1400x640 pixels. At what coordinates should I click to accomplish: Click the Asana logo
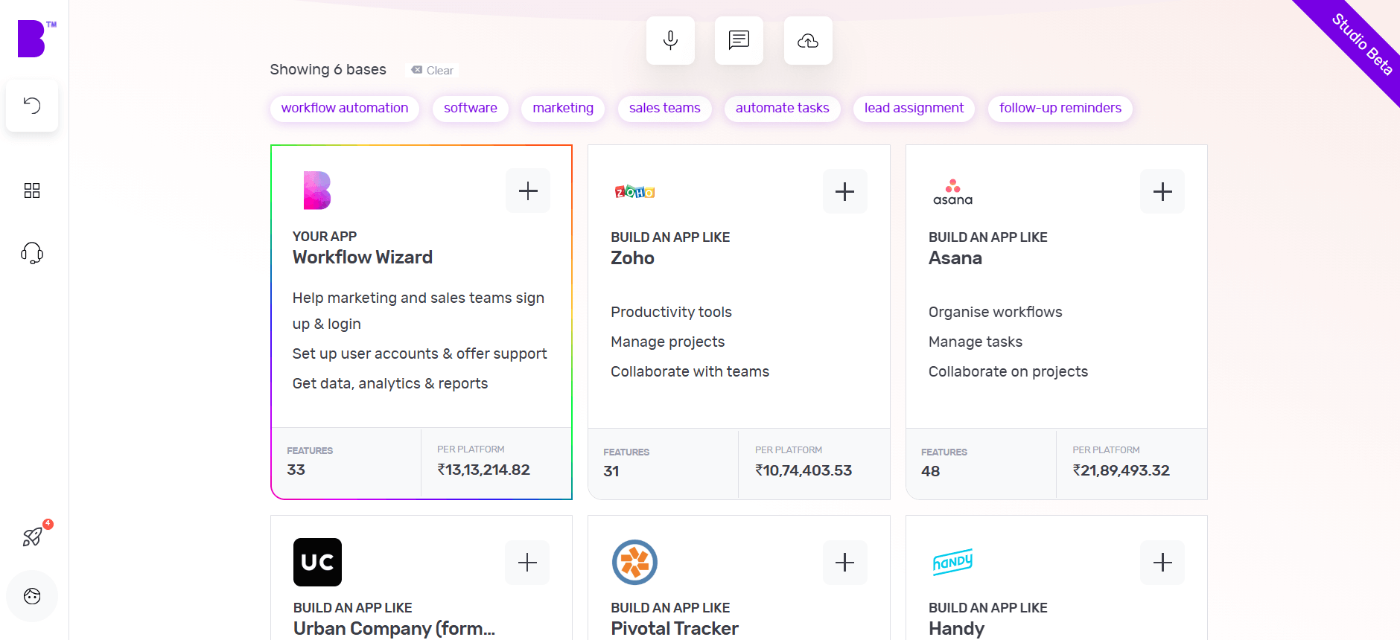952,192
